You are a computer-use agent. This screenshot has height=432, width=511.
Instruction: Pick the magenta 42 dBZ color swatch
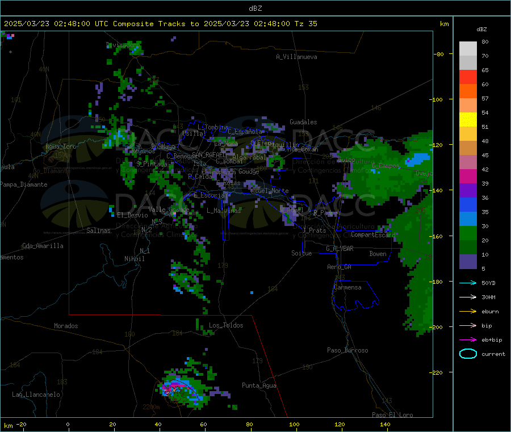(468, 176)
